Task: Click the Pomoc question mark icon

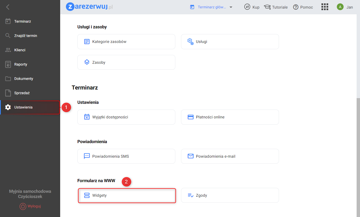Action: pos(296,7)
